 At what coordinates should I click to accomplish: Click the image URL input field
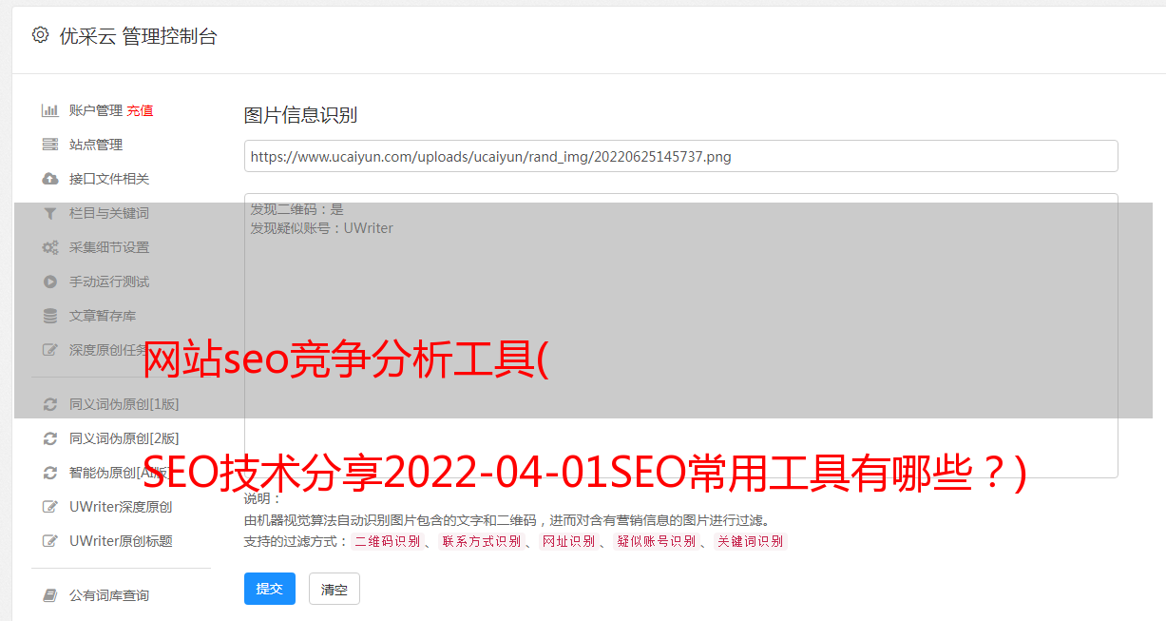[680, 156]
